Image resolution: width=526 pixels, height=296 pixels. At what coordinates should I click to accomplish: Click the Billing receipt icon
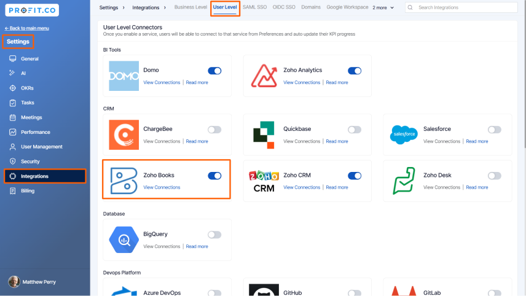point(13,191)
